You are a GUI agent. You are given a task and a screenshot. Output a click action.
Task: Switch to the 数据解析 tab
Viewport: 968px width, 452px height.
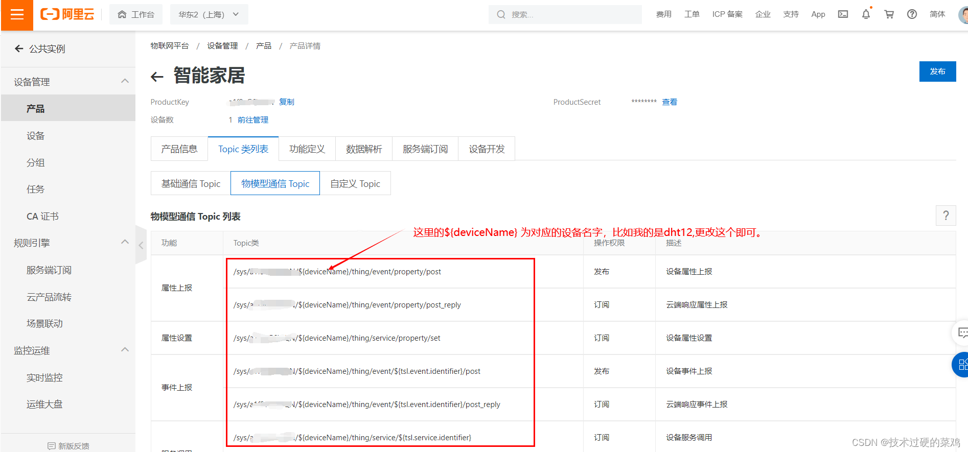coord(364,149)
